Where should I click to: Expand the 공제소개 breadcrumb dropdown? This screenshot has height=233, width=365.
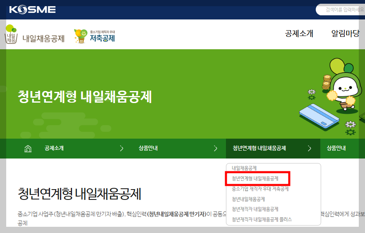coord(54,148)
